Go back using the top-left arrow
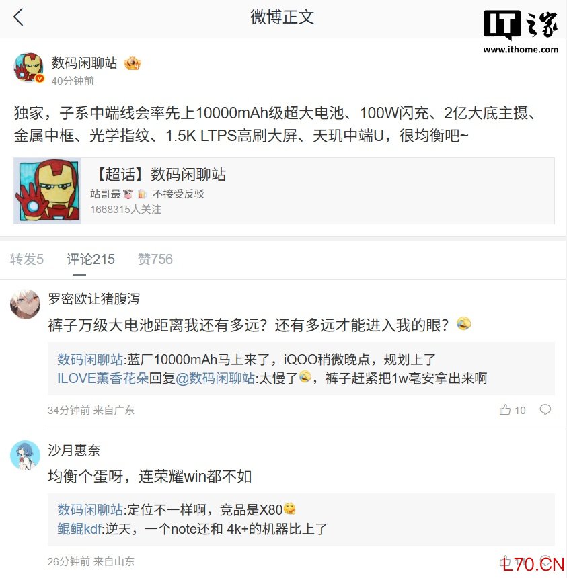The height and width of the screenshot is (578, 567). pyautogui.click(x=18, y=17)
